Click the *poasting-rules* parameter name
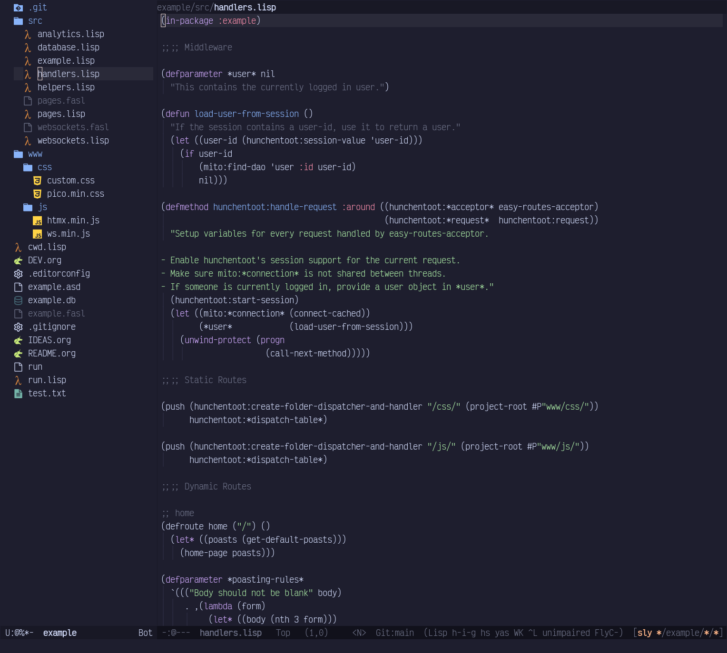The image size is (727, 653). click(x=265, y=580)
